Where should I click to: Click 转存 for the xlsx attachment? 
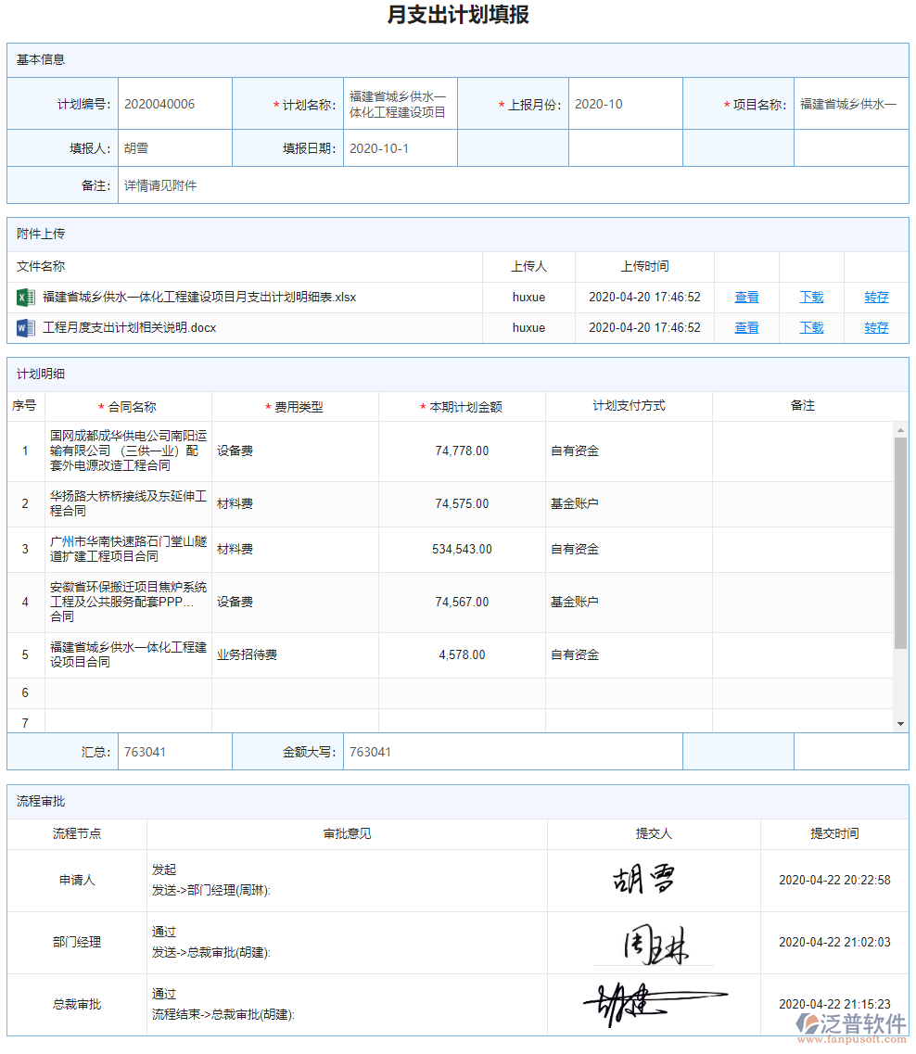click(x=876, y=296)
